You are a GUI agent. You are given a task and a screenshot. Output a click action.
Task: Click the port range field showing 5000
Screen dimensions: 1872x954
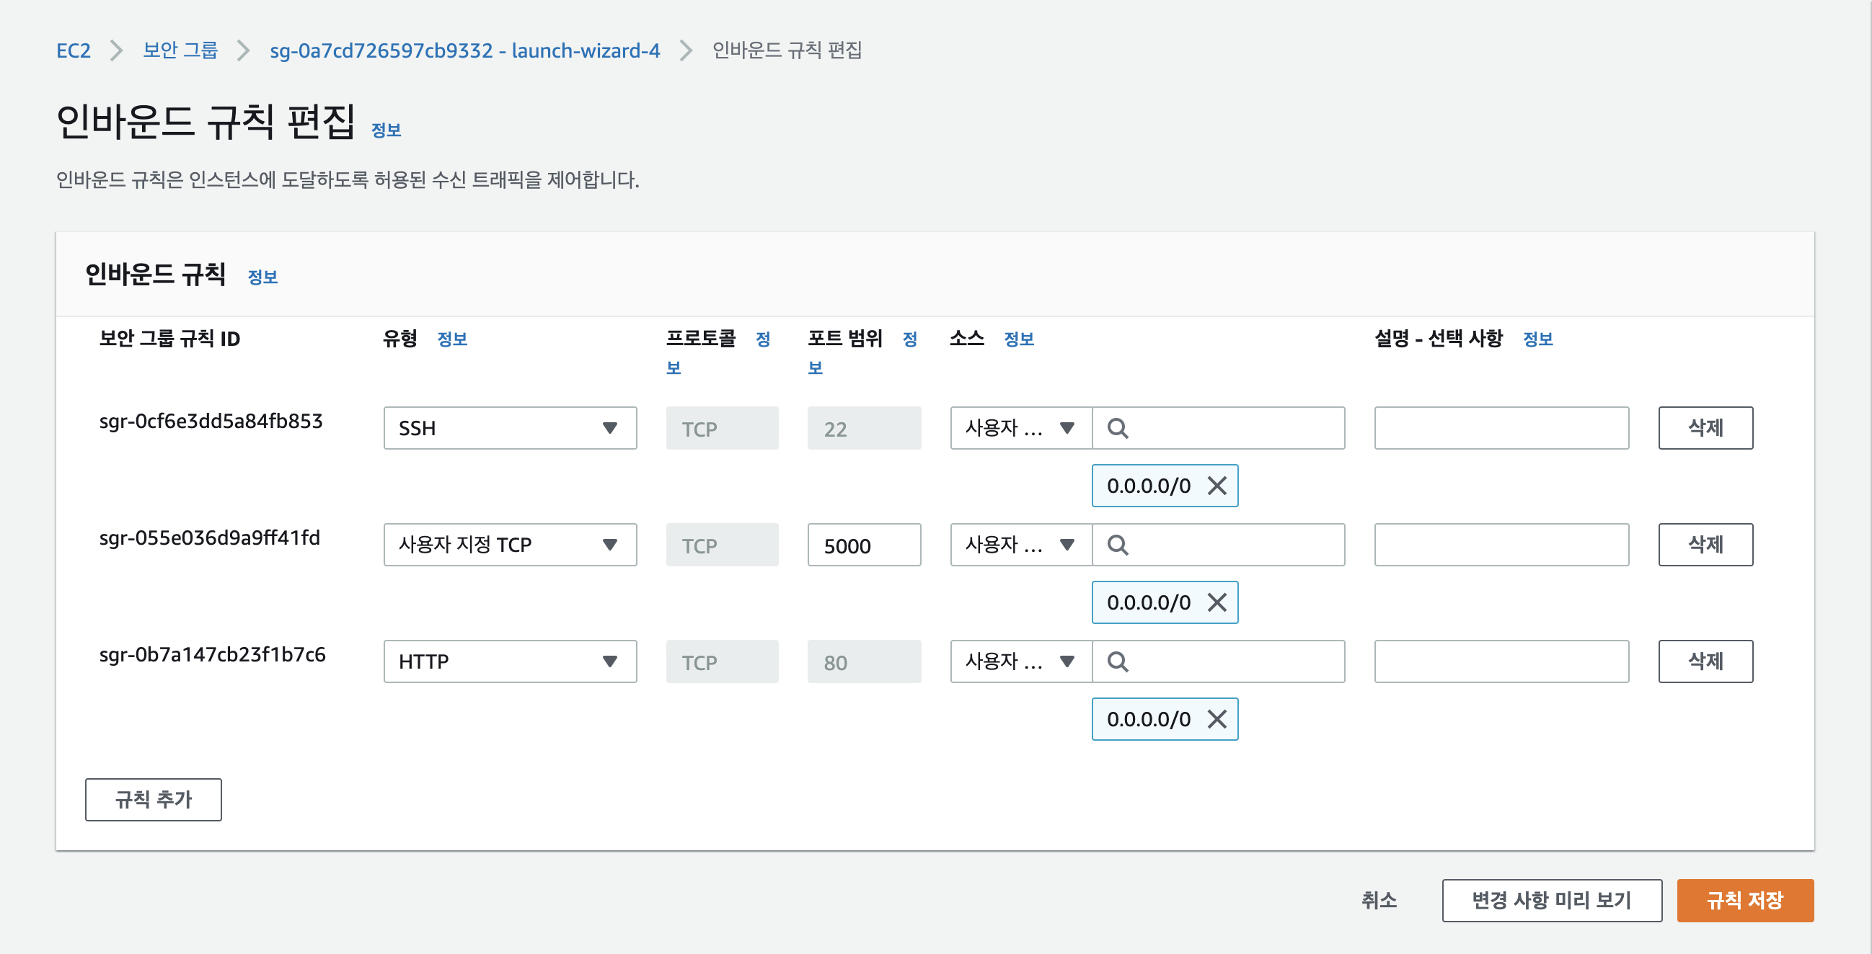[x=863, y=545]
